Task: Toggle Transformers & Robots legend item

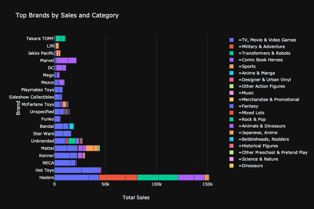Action: [264, 53]
